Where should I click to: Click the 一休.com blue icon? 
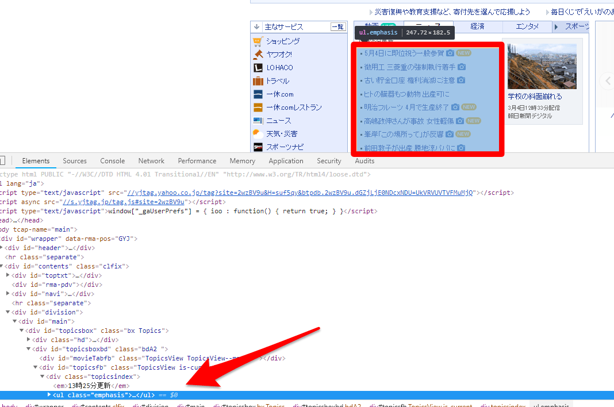point(258,94)
